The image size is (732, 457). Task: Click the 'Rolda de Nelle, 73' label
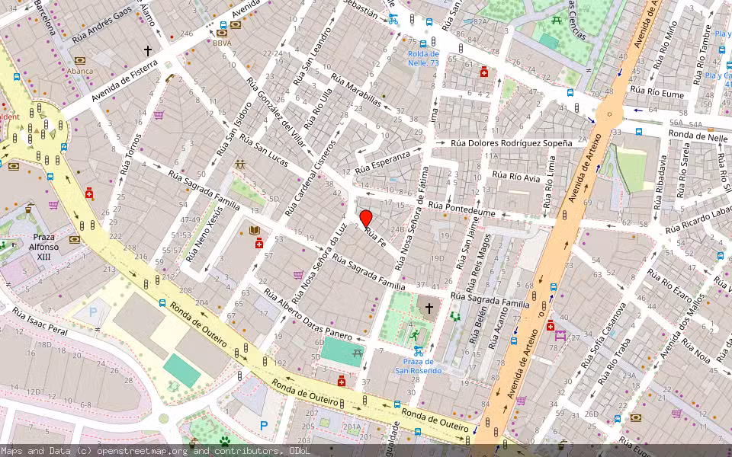423,59
